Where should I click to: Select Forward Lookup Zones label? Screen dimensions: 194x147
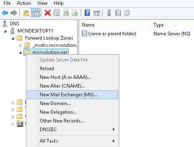coord(49,38)
